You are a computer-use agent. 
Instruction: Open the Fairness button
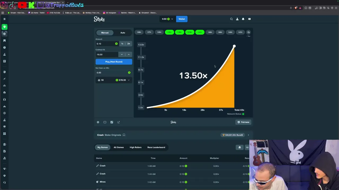click(243, 122)
